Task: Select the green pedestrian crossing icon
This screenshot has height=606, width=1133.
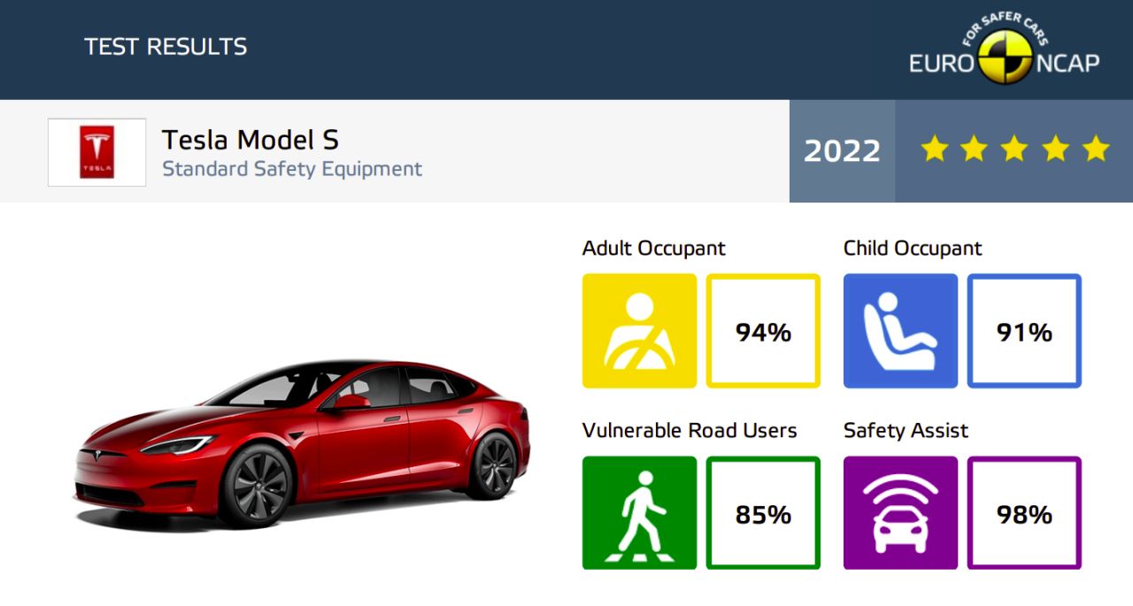Action: (639, 513)
